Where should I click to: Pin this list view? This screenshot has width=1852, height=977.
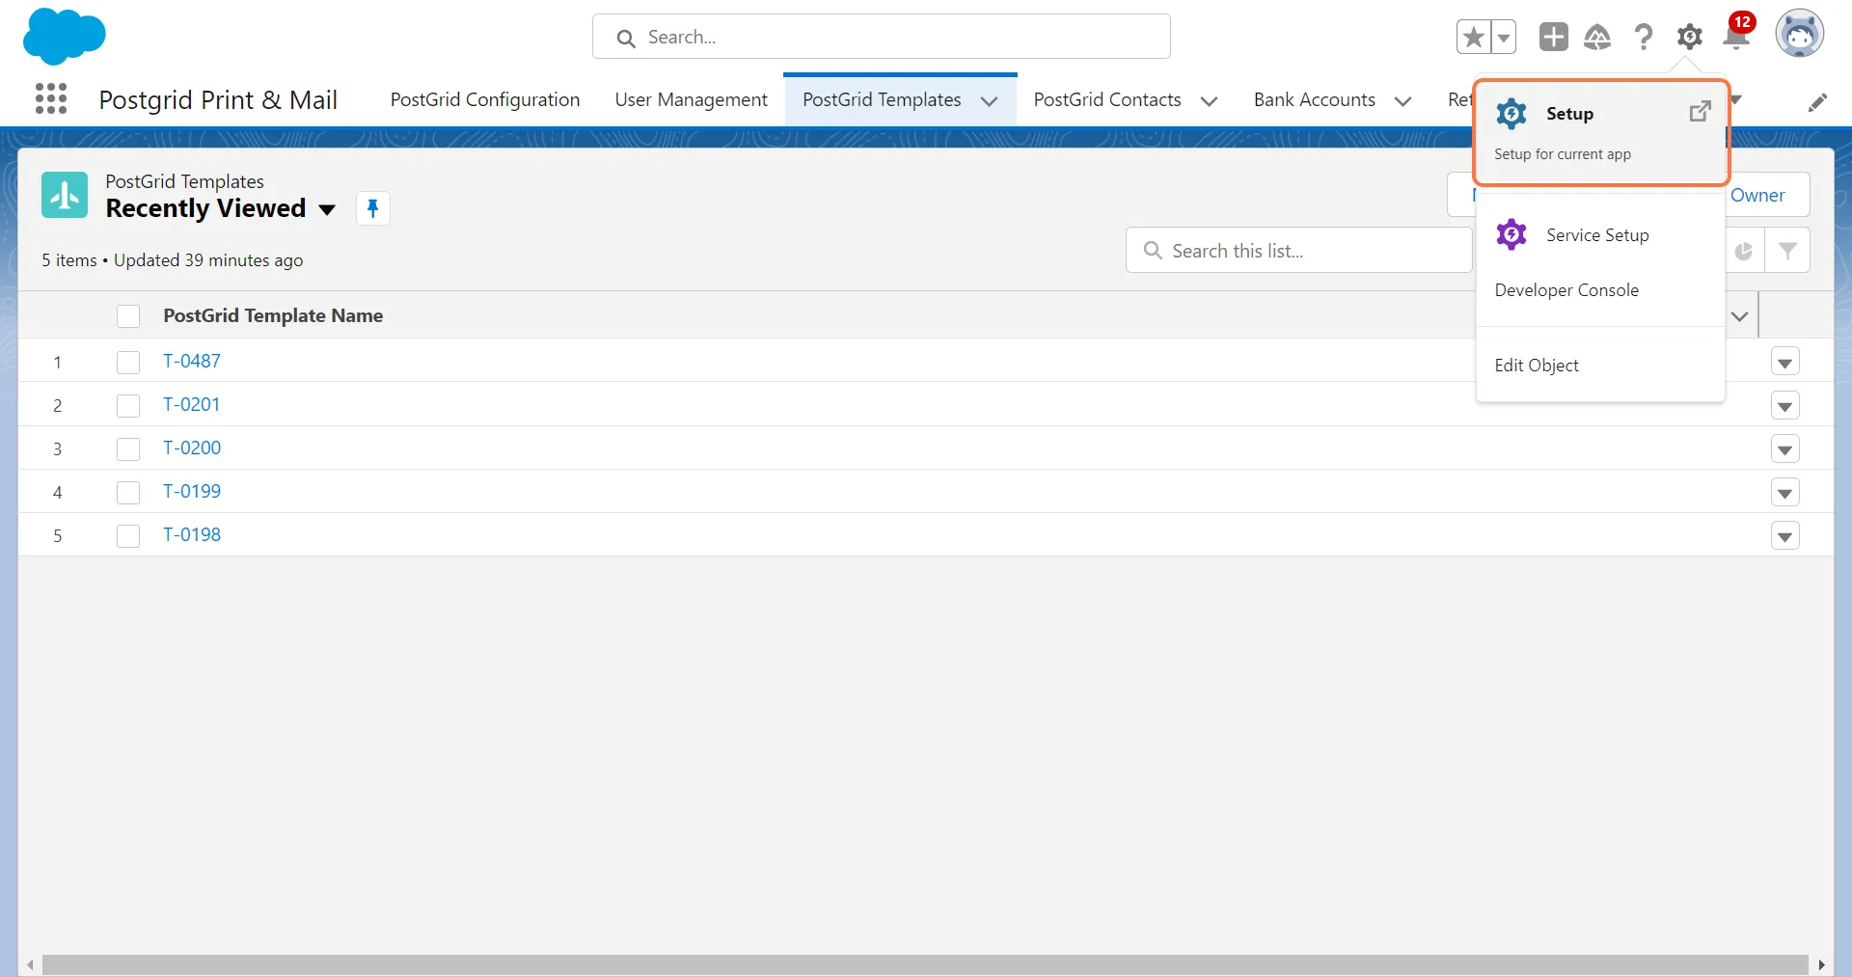coord(372,208)
